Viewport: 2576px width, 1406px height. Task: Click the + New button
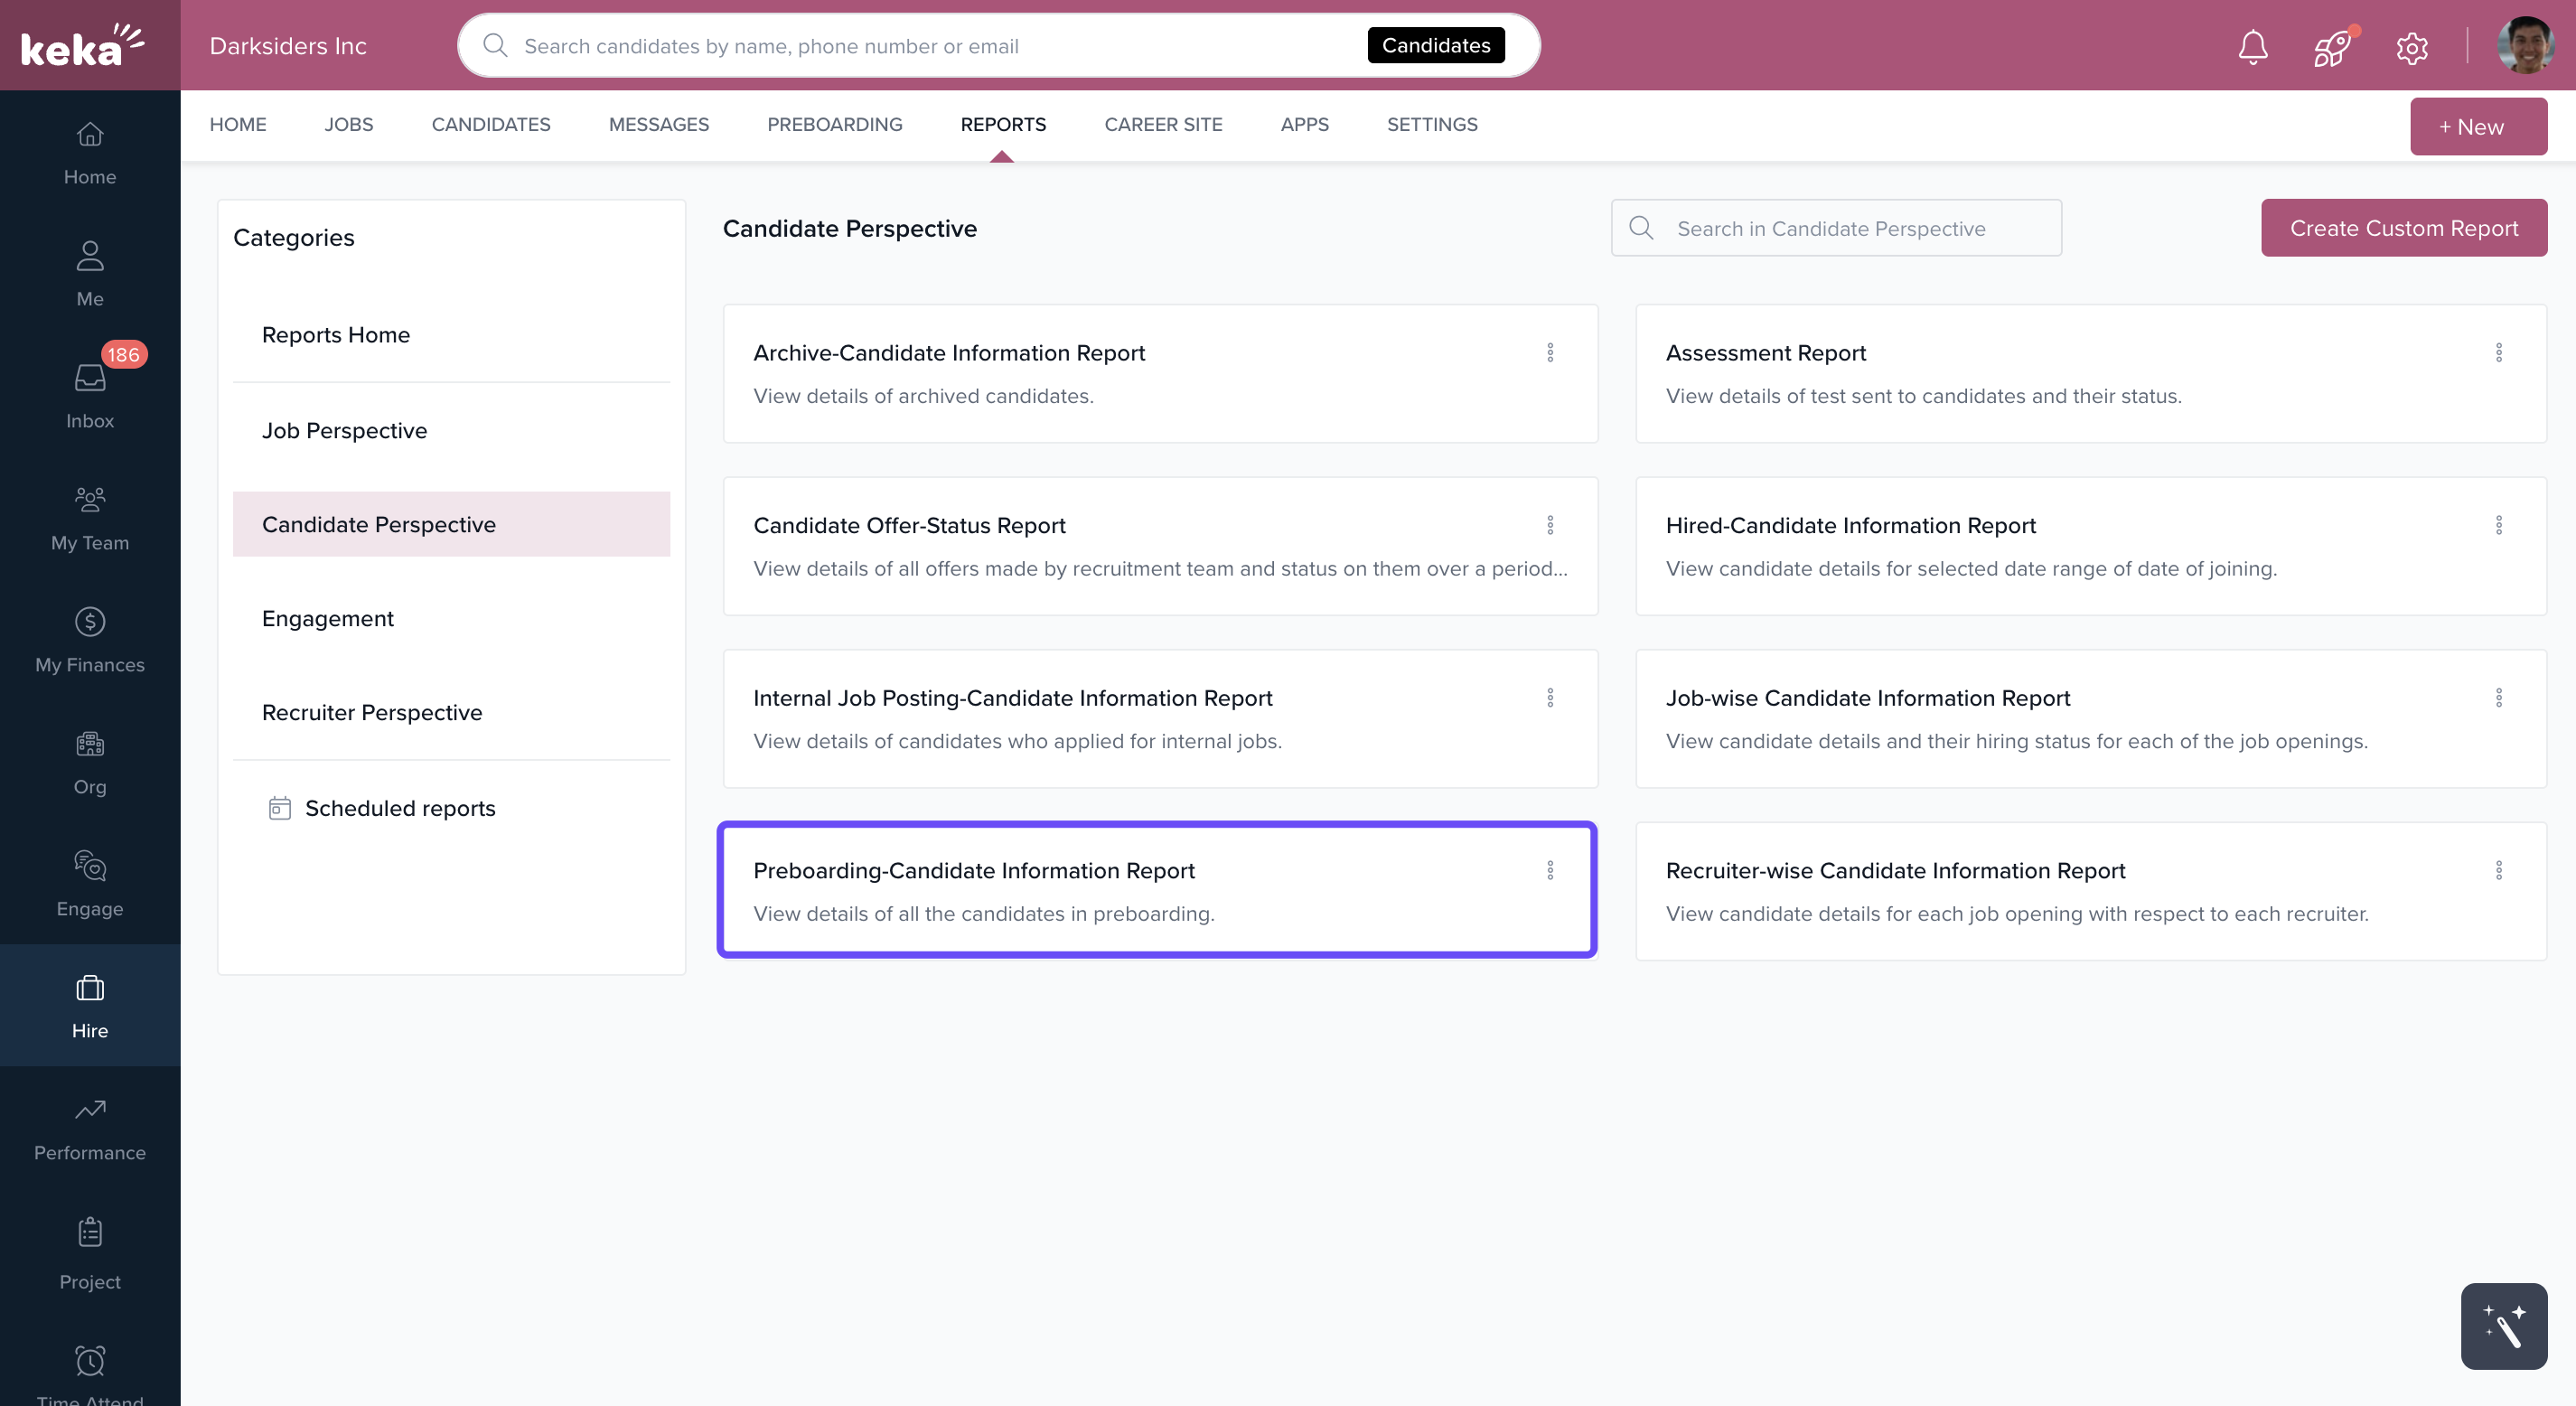(2478, 126)
